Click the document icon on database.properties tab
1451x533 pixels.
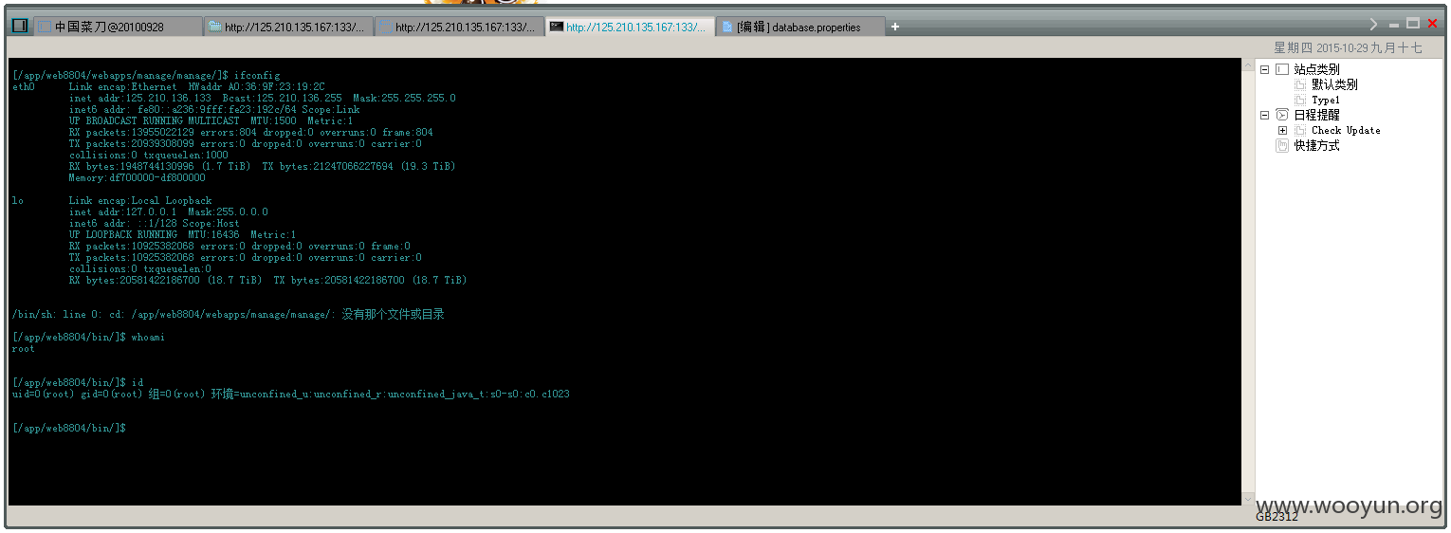[727, 27]
